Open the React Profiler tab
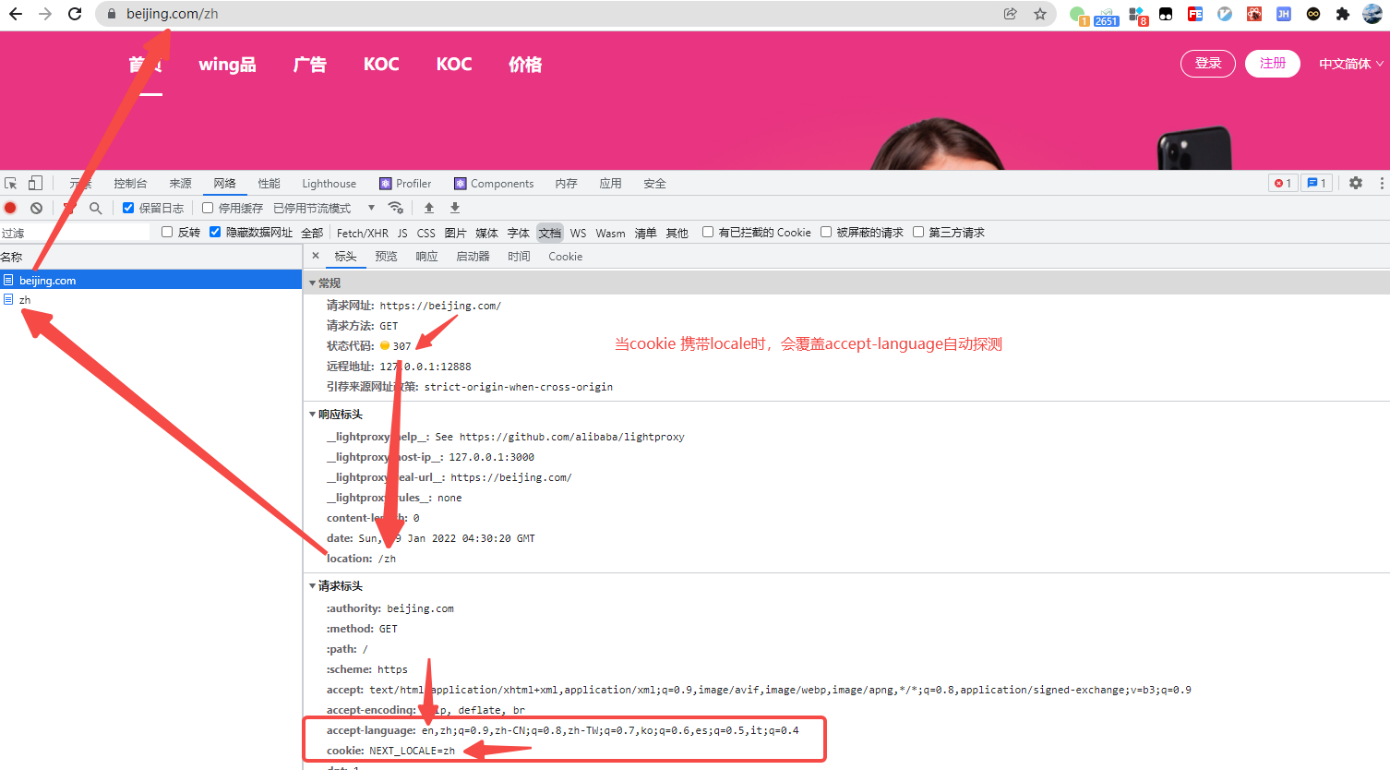1390x770 pixels. pos(405,183)
